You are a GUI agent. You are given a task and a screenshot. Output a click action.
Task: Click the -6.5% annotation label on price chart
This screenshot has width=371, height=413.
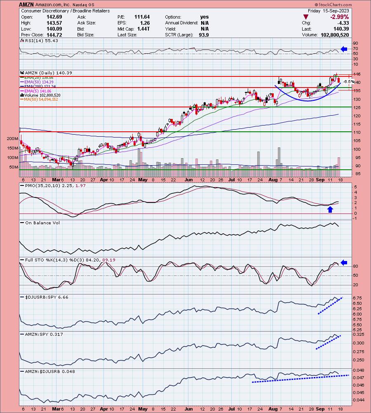[x=349, y=82]
